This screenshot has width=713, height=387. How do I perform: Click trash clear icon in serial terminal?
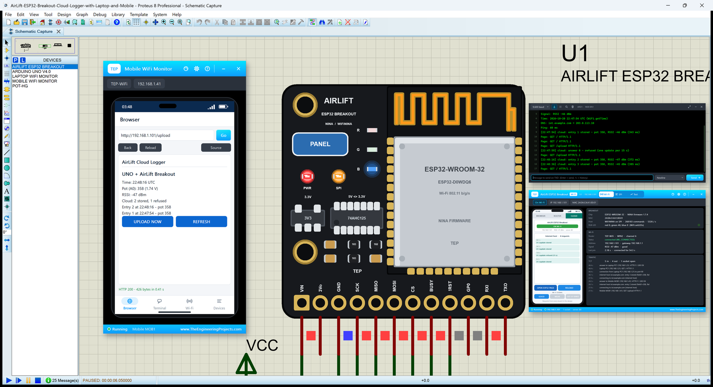572,107
